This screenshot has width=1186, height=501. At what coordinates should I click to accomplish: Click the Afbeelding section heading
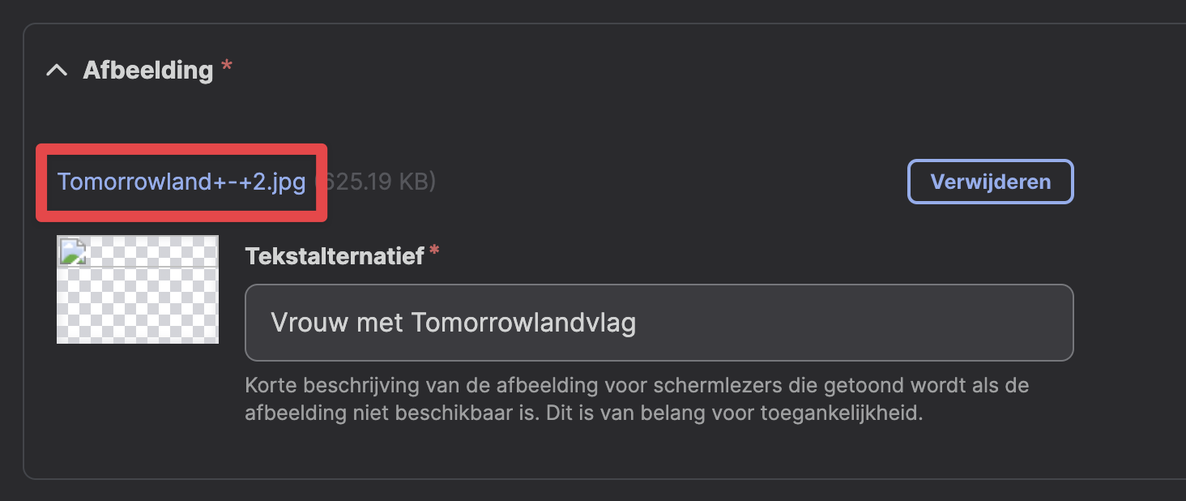[147, 70]
